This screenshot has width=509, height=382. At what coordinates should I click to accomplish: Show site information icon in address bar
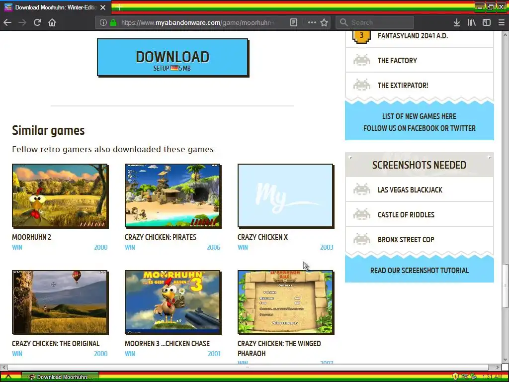click(x=103, y=22)
